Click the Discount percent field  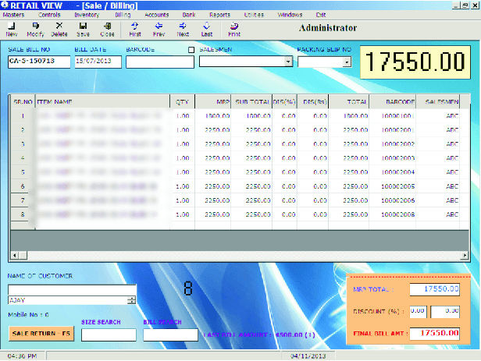[x=418, y=311]
